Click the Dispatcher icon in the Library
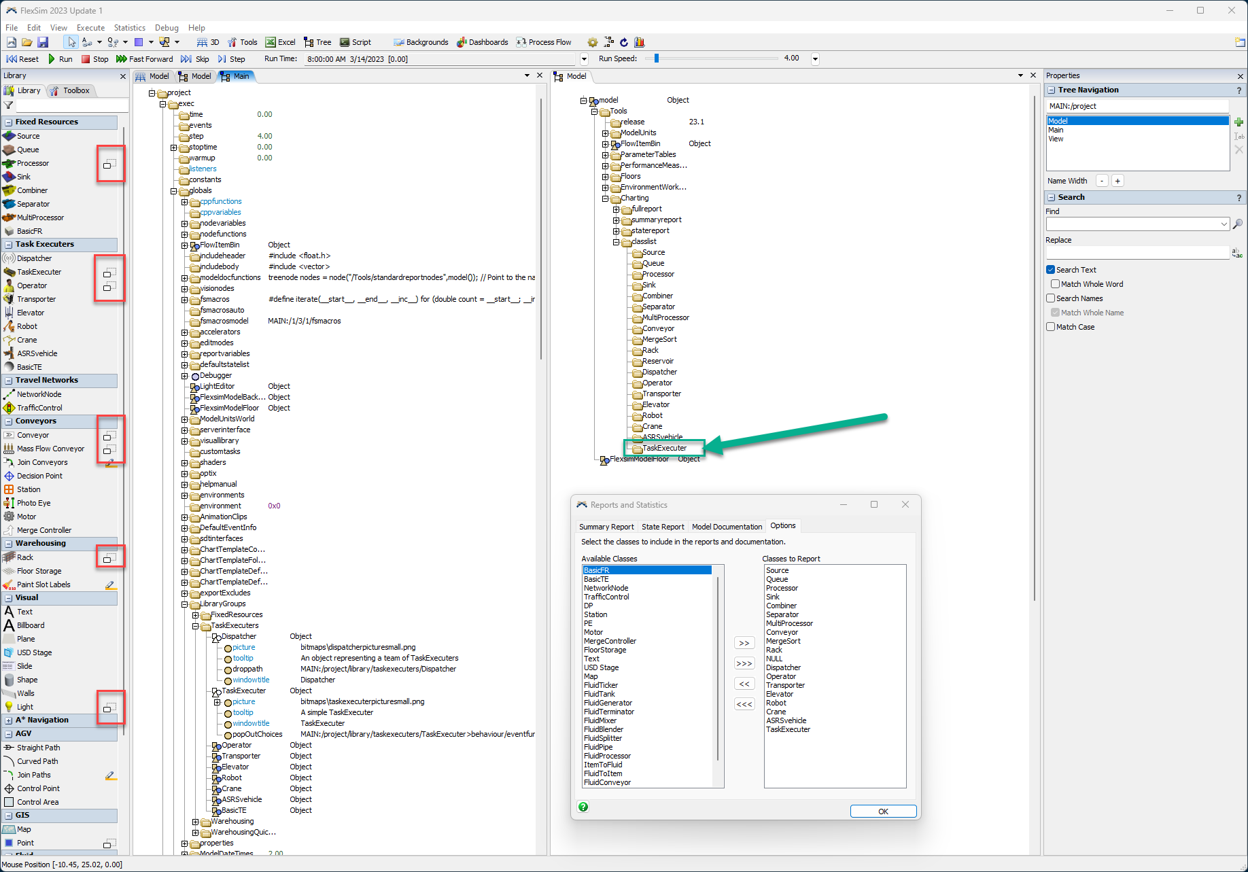Viewport: 1248px width, 872px height. 9,258
